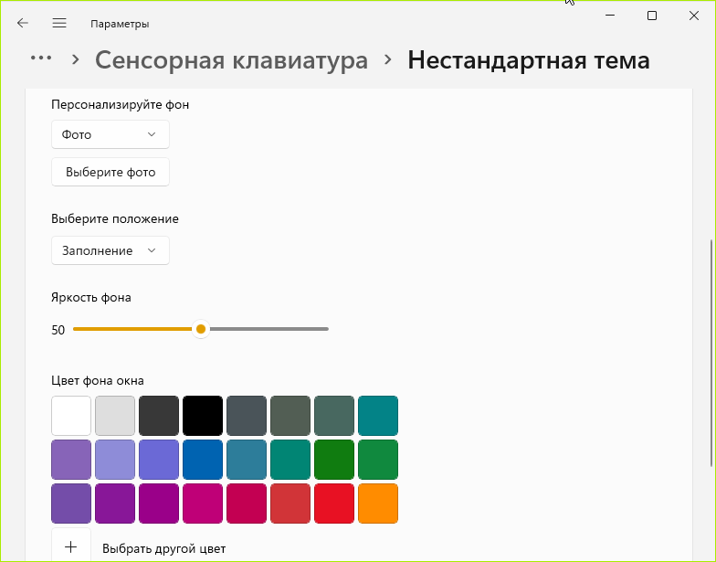The image size is (716, 562).
Task: Minimize the Settings window
Action: [x=609, y=16]
